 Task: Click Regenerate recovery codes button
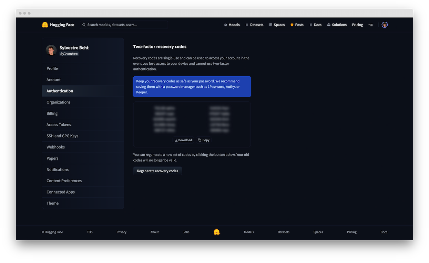157,171
